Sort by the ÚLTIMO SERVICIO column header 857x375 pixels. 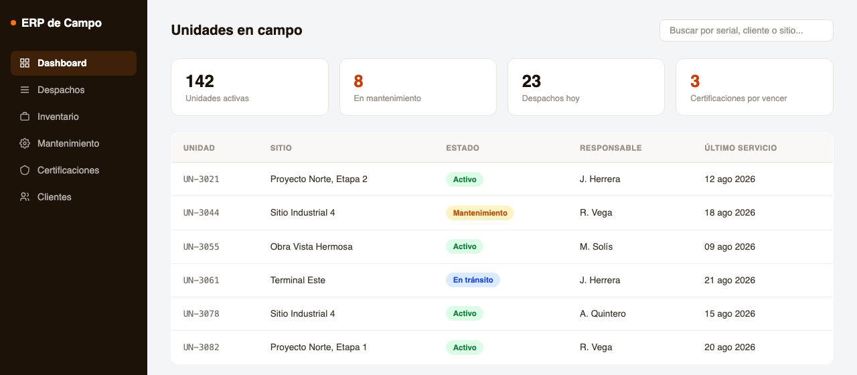[x=741, y=148]
